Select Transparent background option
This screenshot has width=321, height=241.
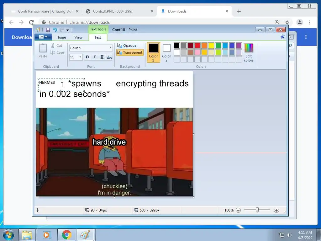(130, 52)
